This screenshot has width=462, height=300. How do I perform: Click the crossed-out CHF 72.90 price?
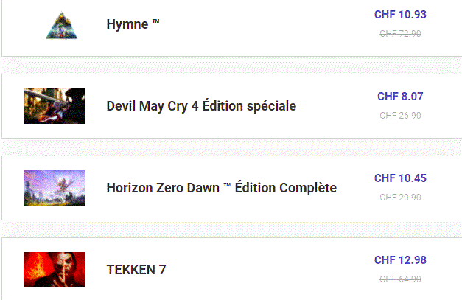click(400, 34)
